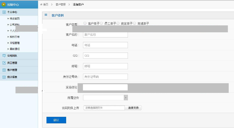Open 公司团队 sidebar section

pyautogui.click(x=19, y=56)
